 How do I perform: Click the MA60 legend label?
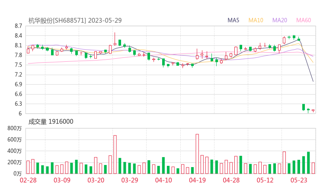pyautogui.click(x=304, y=20)
